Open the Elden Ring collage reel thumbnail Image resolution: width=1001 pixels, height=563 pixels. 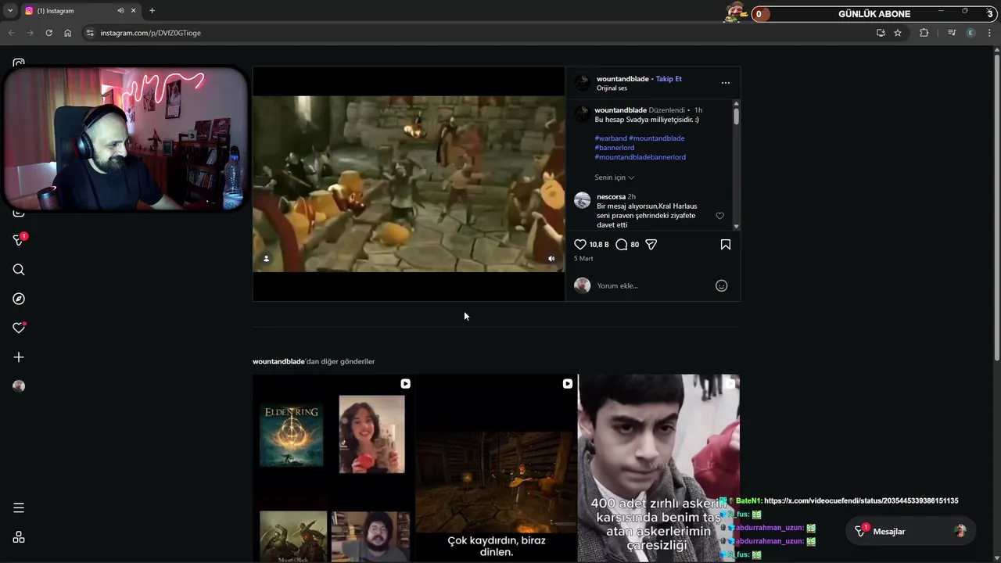coord(334,468)
